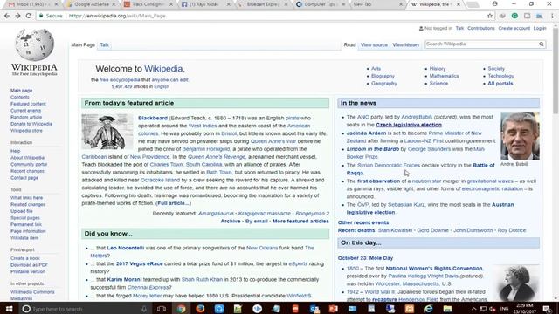This screenshot has height=314, width=559.
Task: Open the Windows Start menu
Action: click(x=10, y=308)
